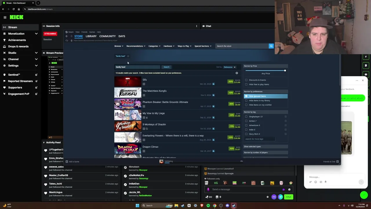Open Engagement PvP in sidebar
The height and width of the screenshot is (209, 371).
(x=19, y=94)
